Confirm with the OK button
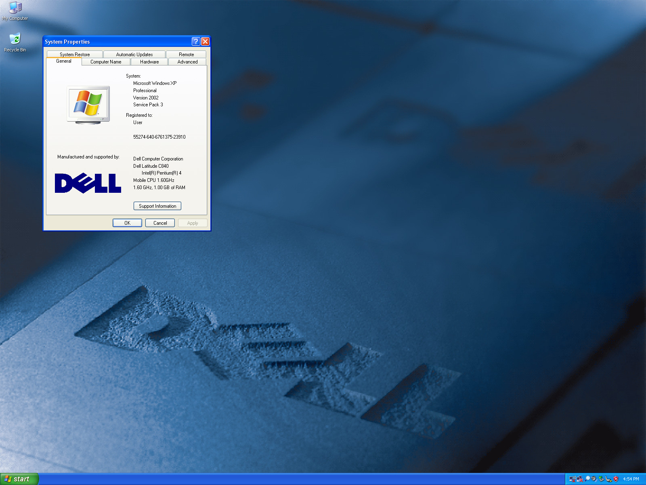The image size is (646, 485). tap(127, 223)
